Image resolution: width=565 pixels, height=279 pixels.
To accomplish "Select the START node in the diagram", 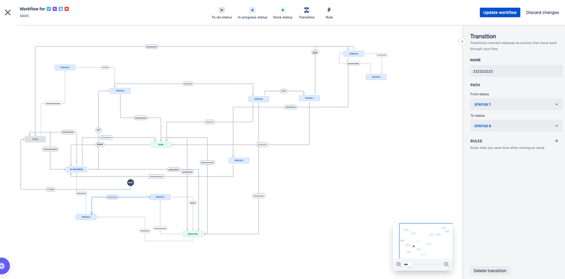I will click(131, 183).
